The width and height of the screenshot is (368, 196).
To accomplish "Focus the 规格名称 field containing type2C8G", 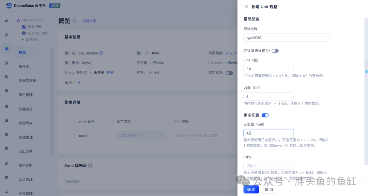I will pos(286,37).
